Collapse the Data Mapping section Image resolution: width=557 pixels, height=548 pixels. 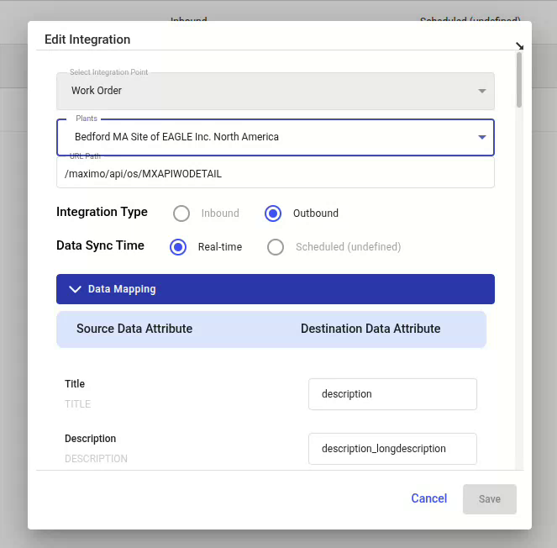[x=276, y=289]
